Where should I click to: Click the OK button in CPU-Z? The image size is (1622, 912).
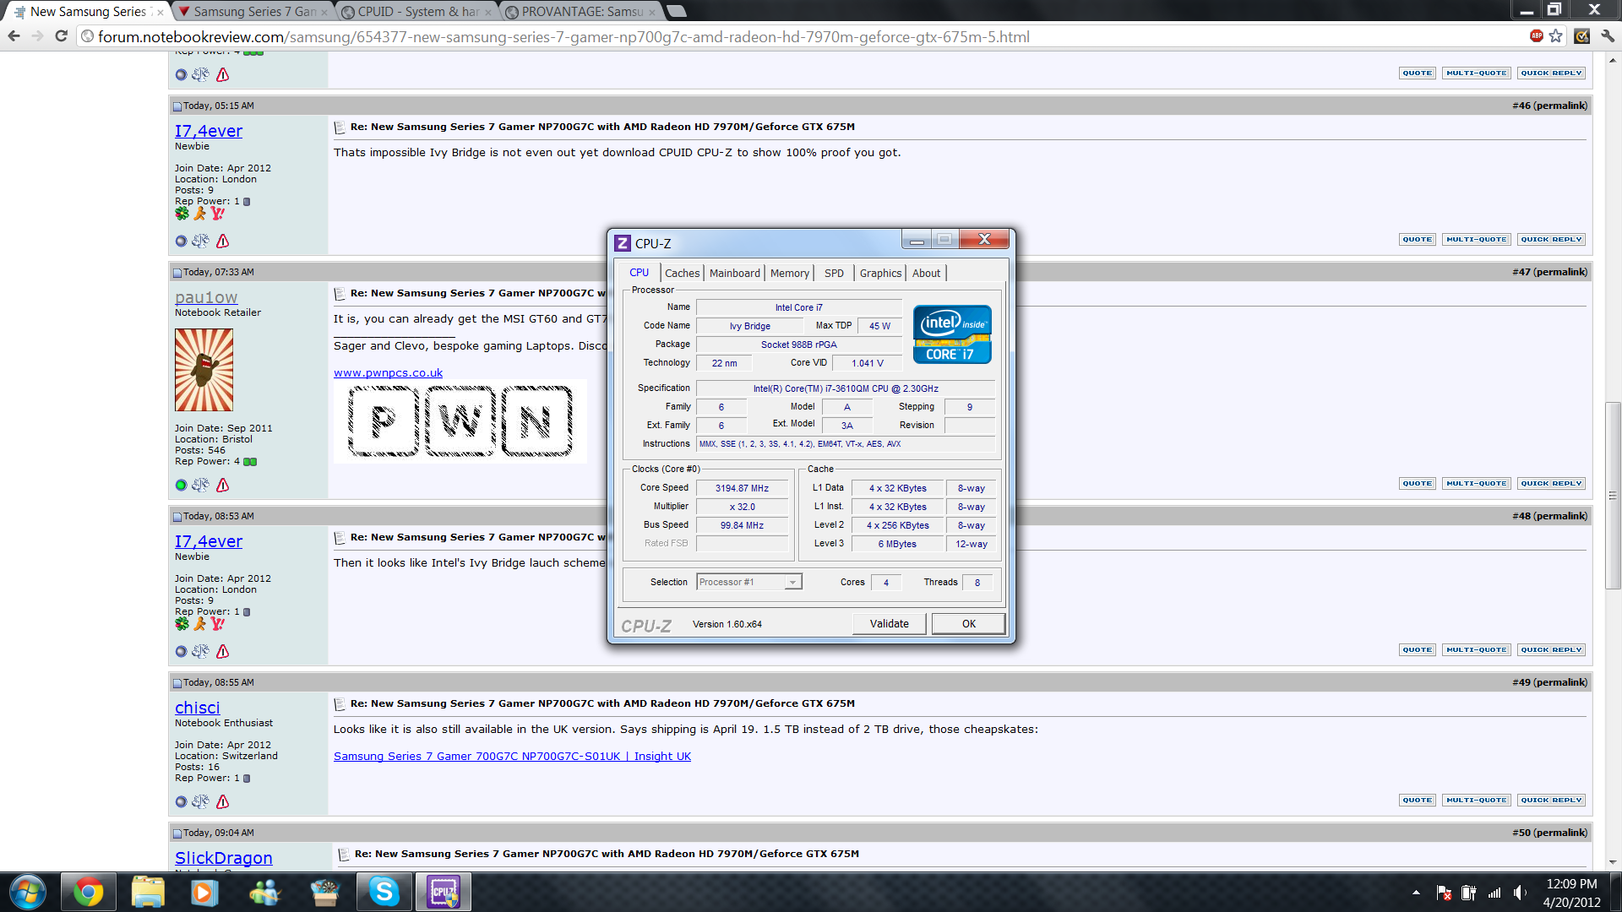pyautogui.click(x=968, y=624)
